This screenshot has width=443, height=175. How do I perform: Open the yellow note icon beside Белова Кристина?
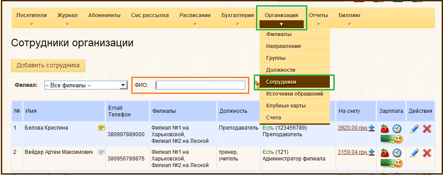coord(101,128)
